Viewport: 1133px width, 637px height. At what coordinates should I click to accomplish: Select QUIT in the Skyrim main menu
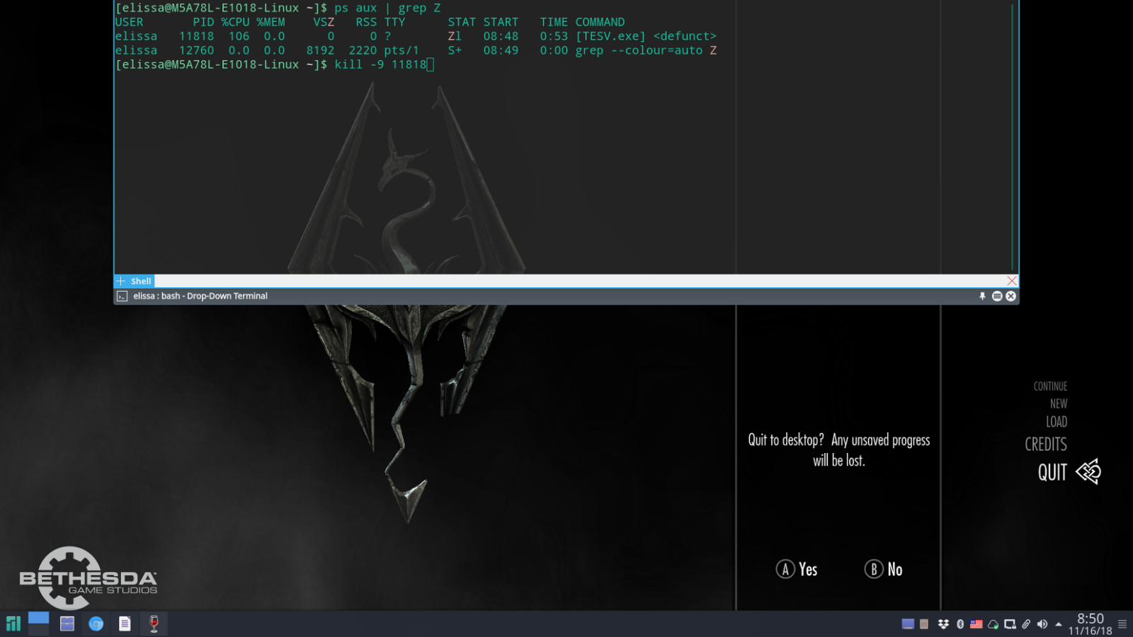pos(1052,473)
